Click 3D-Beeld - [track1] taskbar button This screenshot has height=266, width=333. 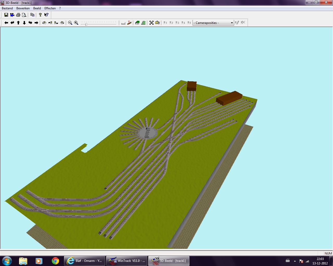(x=169, y=261)
